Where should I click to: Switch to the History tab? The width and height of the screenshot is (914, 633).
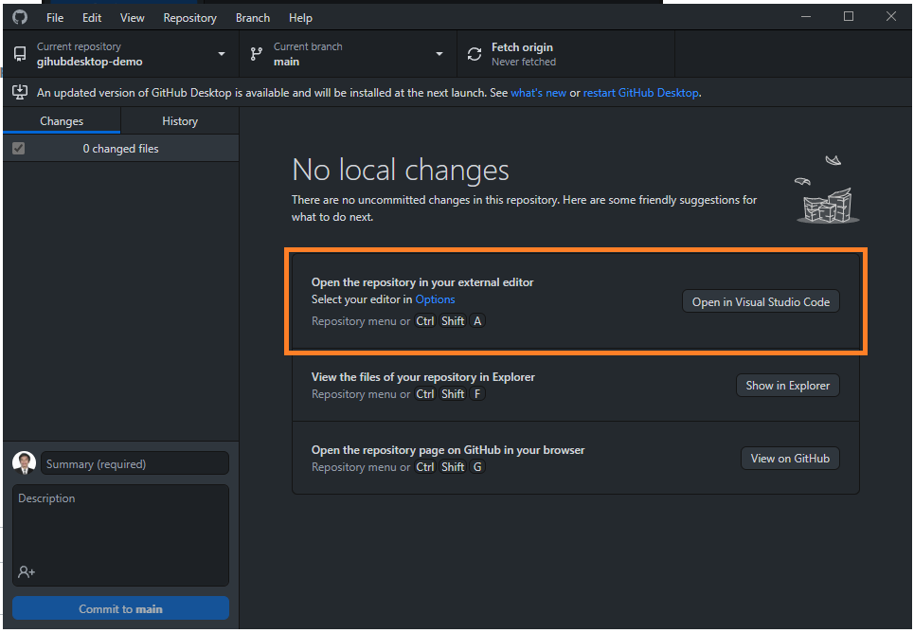click(x=180, y=120)
